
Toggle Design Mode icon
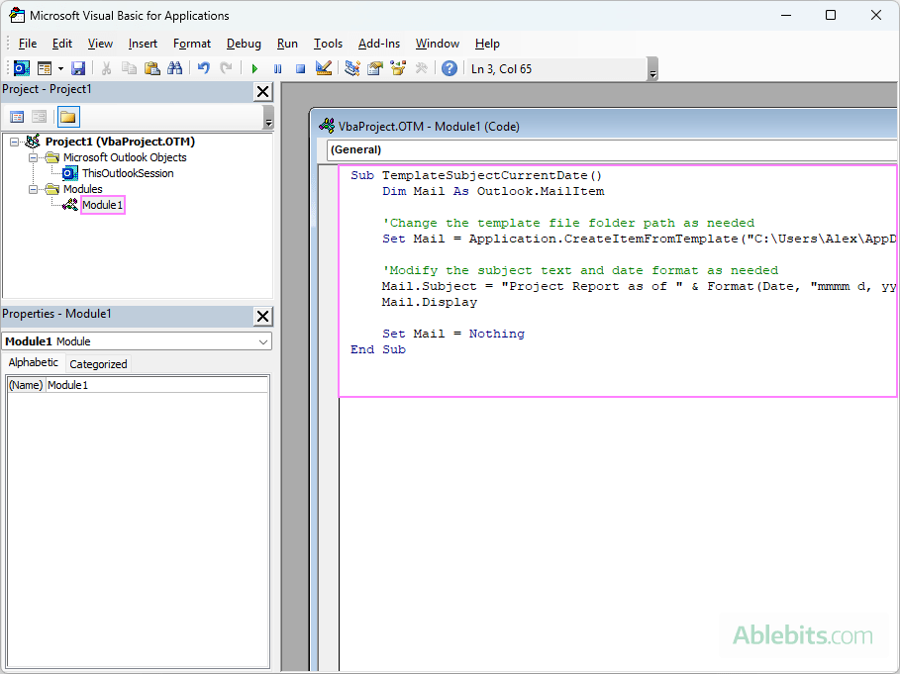pyautogui.click(x=324, y=69)
